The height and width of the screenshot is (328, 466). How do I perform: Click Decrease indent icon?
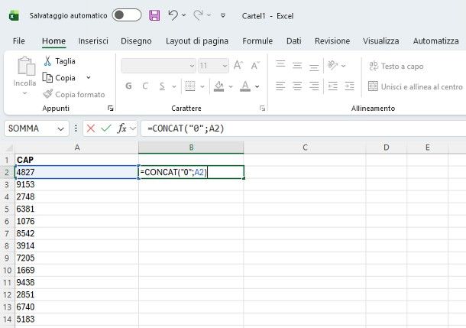coord(332,86)
